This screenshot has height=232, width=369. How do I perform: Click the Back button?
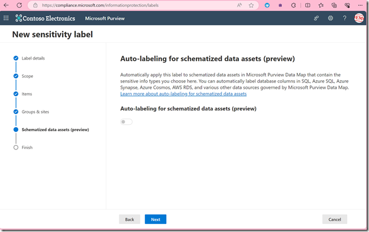point(129,219)
